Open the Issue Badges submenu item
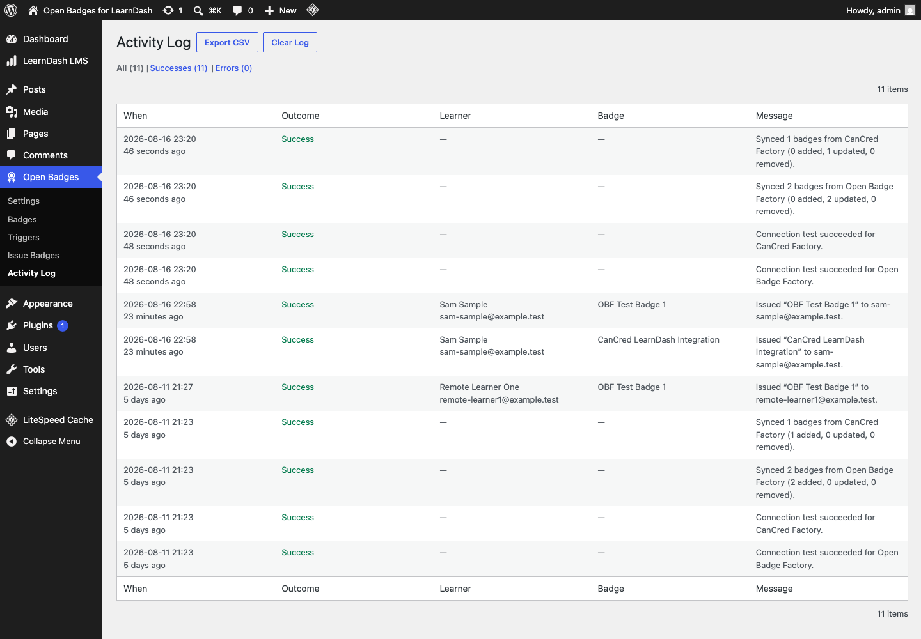921x639 pixels. coord(33,255)
